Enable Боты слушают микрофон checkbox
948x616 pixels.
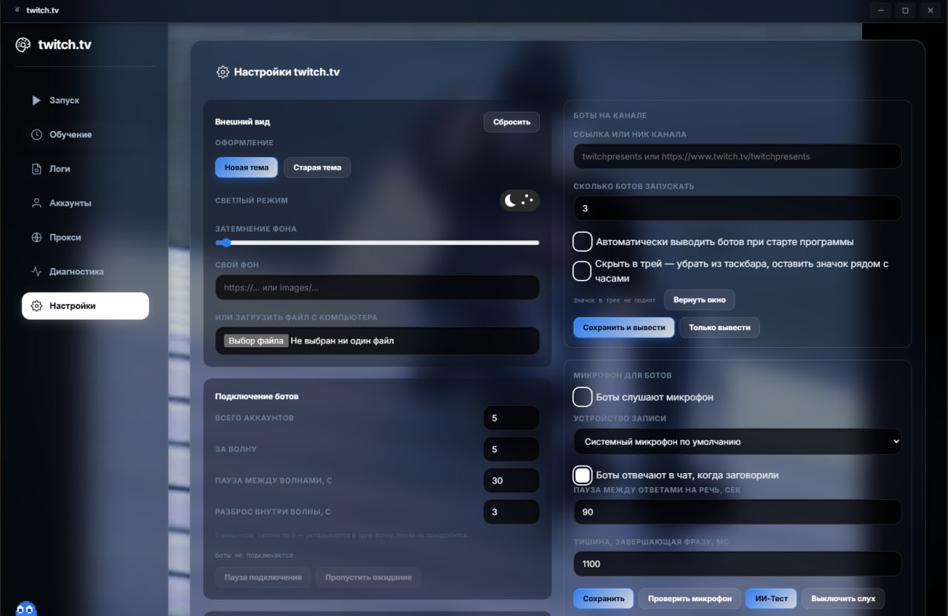point(582,397)
